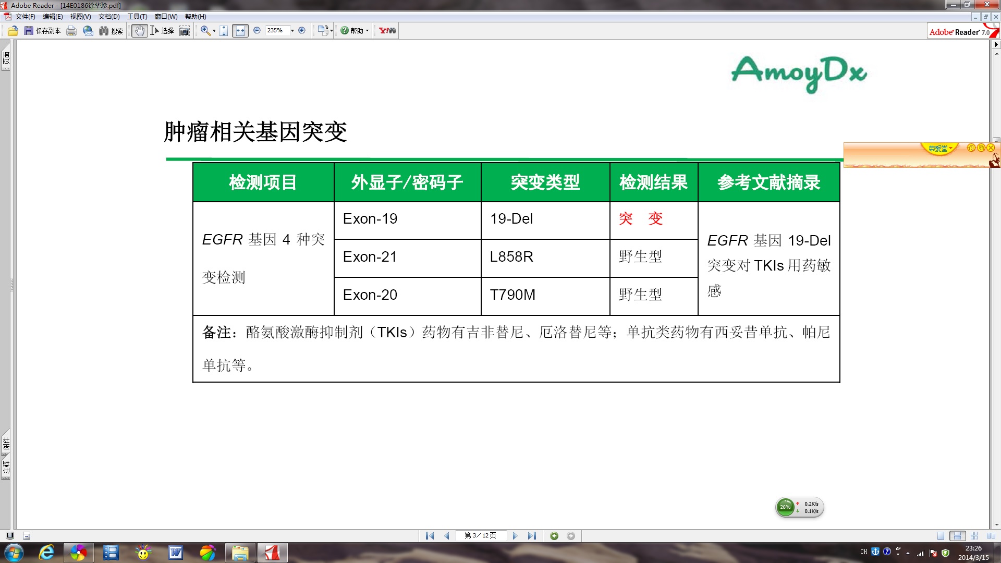Open search (搜索) with binoculars icon
This screenshot has width=1001, height=563.
[111, 31]
